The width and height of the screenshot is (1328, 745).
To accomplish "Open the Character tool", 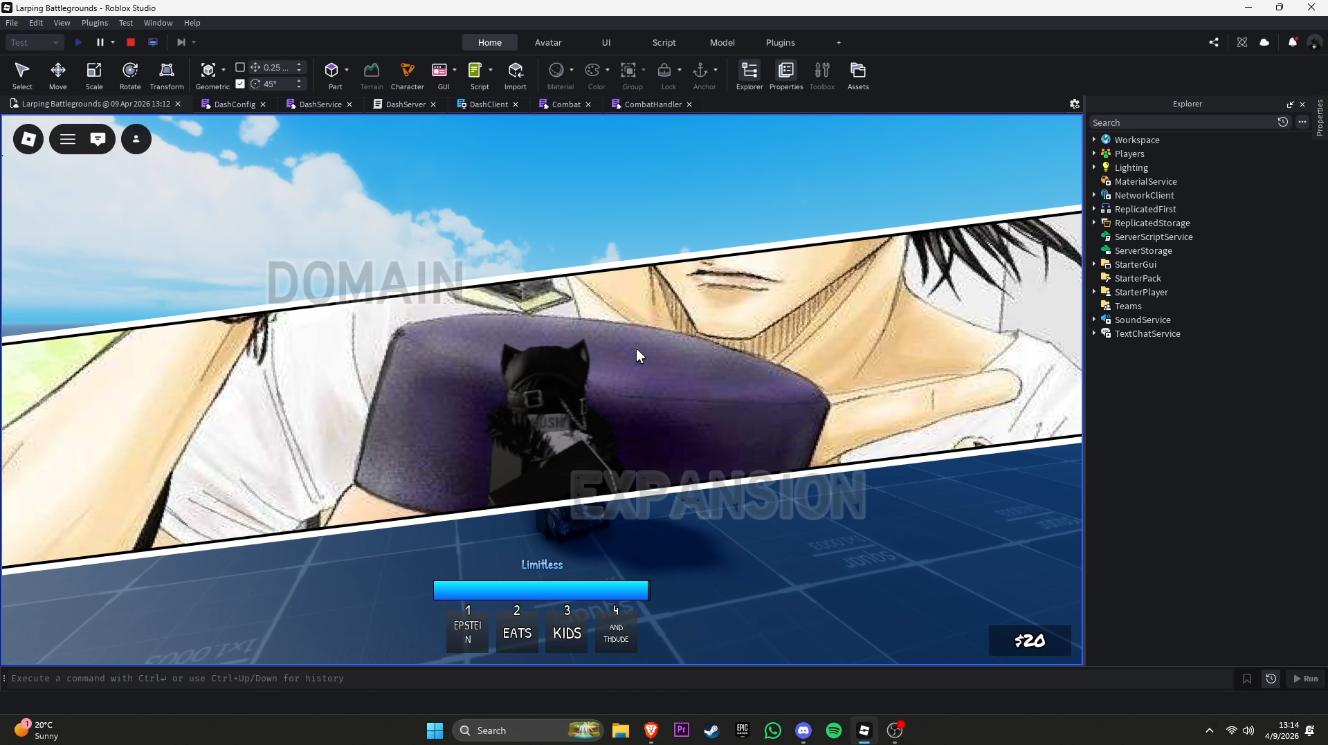I will 408,75.
